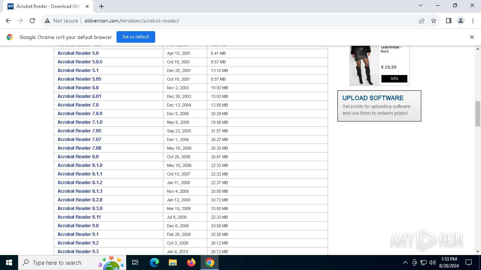Open tab search chevron
Viewport: 481px width, 270px height.
(x=420, y=6)
